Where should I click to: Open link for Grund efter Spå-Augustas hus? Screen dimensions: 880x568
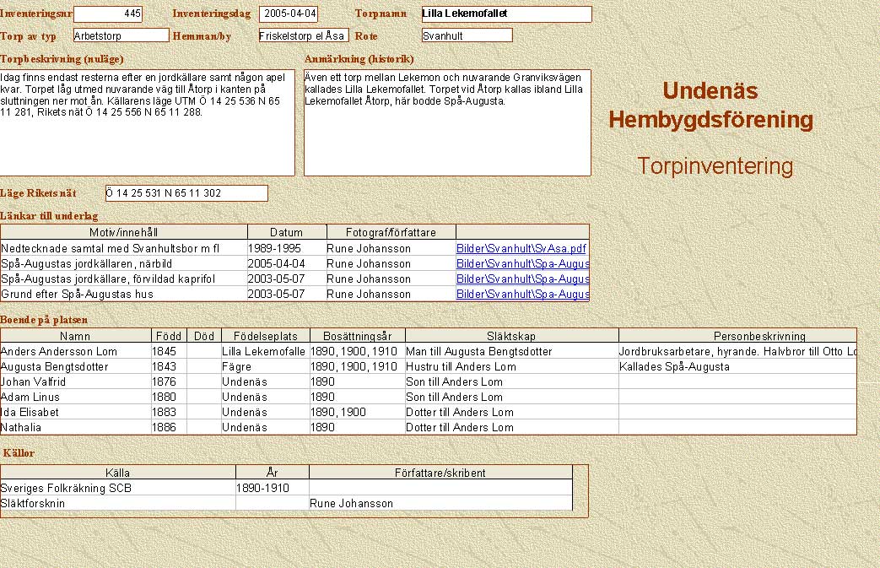coord(522,295)
